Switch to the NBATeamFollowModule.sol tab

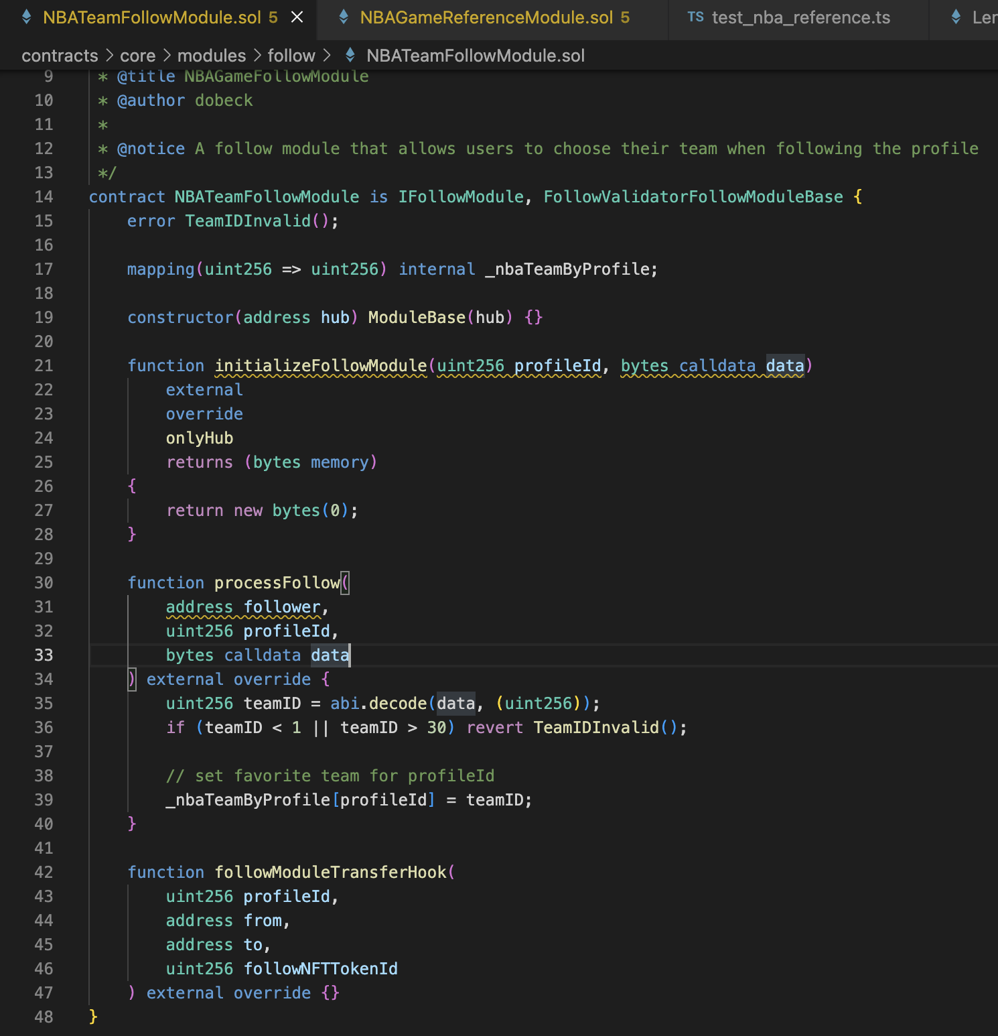point(159,18)
